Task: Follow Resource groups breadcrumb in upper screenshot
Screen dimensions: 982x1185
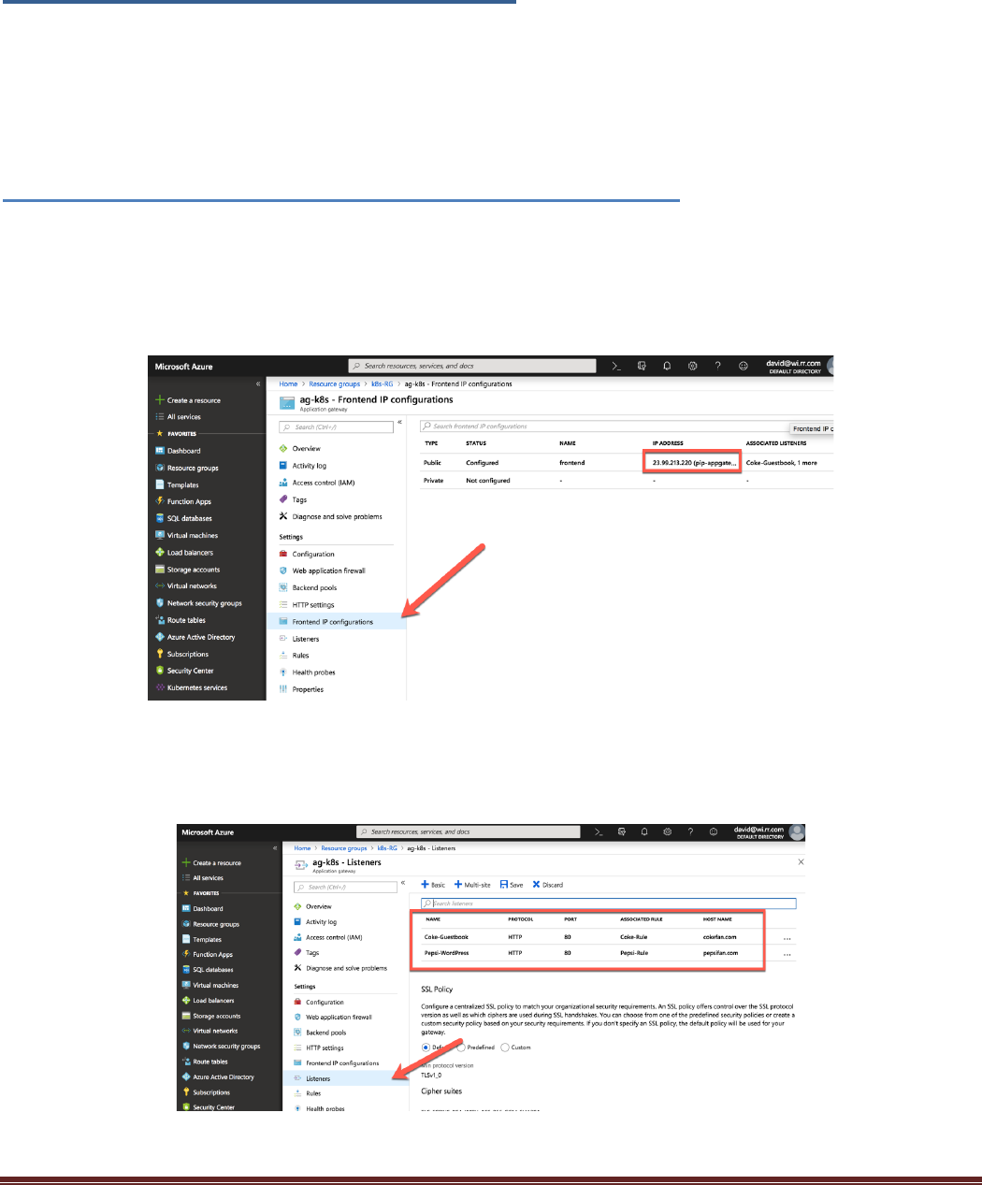Action: pos(334,384)
